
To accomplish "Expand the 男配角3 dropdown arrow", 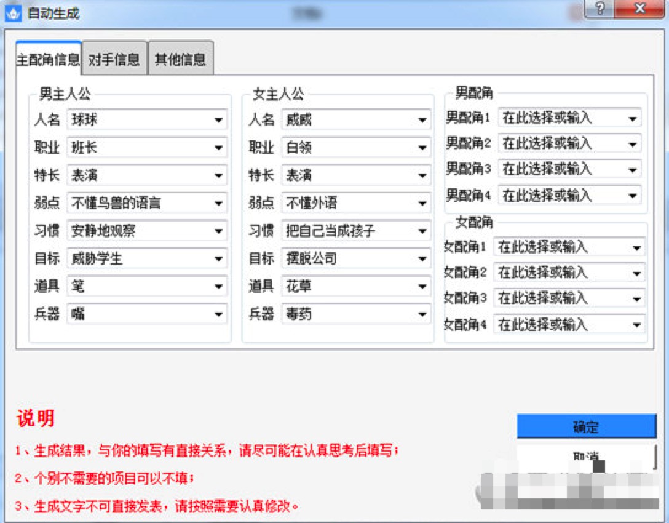I will coord(633,170).
